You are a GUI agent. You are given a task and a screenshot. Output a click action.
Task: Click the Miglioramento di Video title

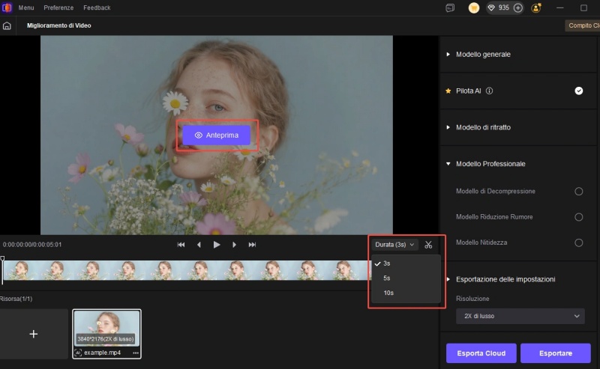tap(59, 25)
